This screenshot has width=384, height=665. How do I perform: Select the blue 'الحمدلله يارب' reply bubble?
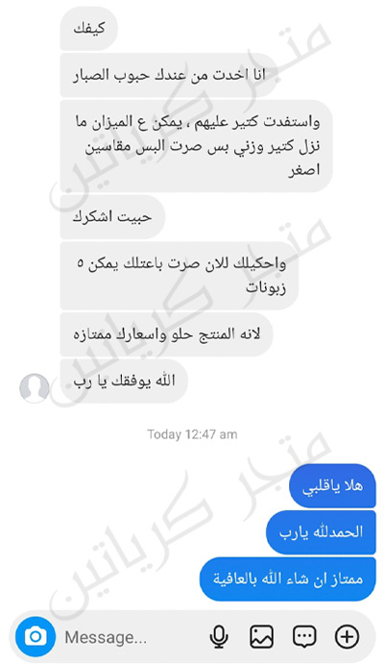tap(321, 532)
